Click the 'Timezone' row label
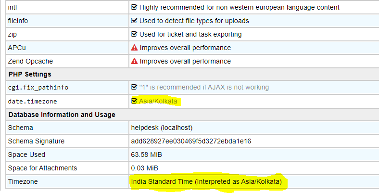 23,181
